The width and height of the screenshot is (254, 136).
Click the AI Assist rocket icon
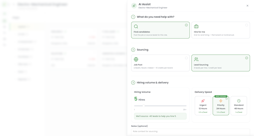click(134, 6)
